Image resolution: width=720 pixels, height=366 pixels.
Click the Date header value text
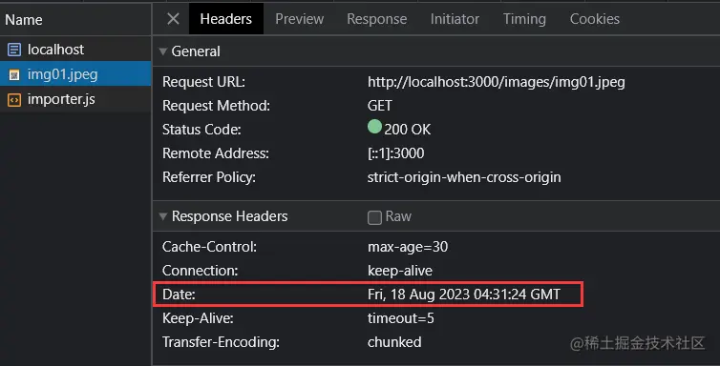click(x=464, y=295)
